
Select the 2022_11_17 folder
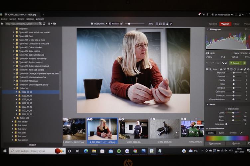pyautogui.click(x=27, y=103)
